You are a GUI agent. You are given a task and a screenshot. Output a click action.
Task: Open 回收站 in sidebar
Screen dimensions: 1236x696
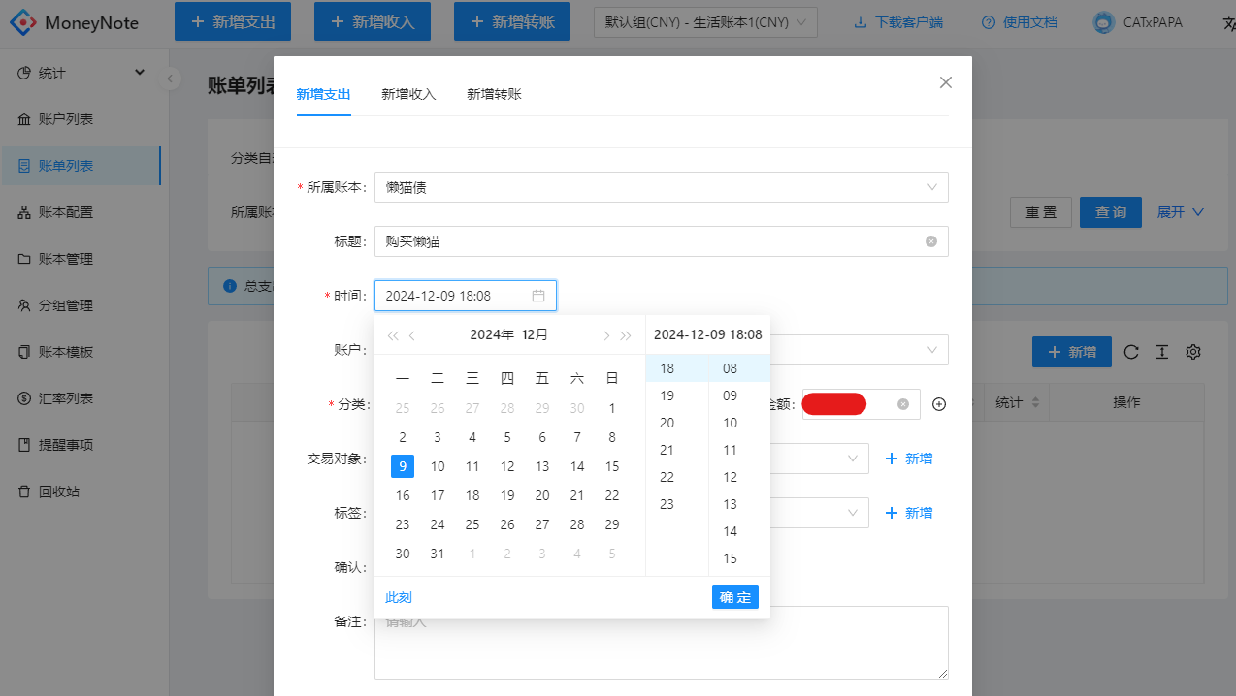(81, 491)
